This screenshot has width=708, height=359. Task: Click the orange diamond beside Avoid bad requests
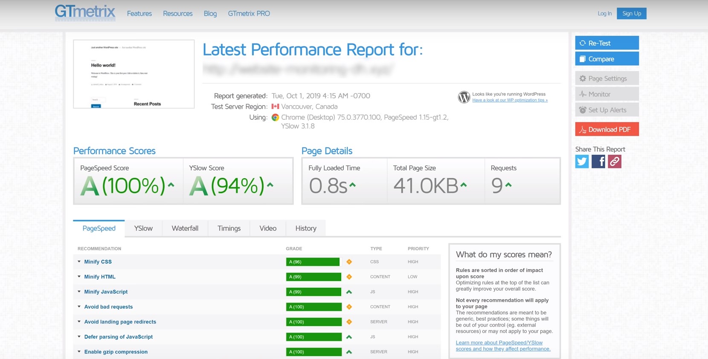(349, 307)
